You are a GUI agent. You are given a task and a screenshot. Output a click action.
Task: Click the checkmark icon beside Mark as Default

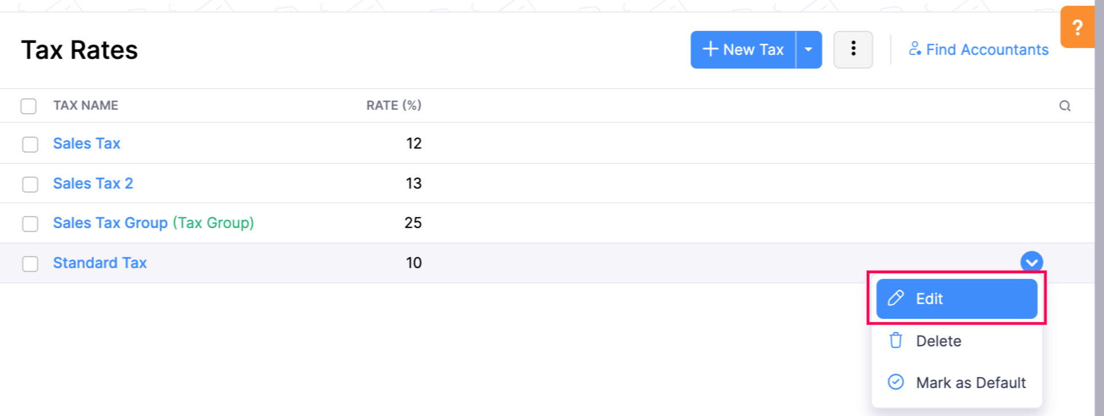click(895, 382)
